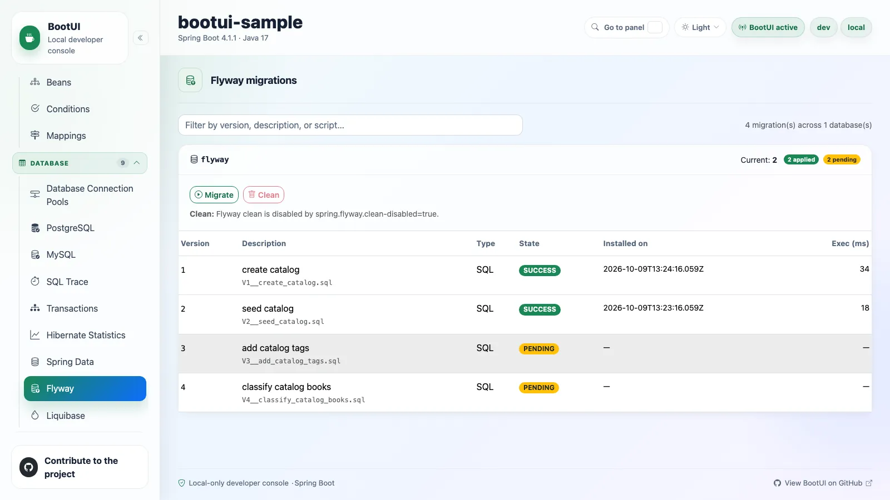
Task: Click the Spring Data icon
Action: pyautogui.click(x=35, y=362)
